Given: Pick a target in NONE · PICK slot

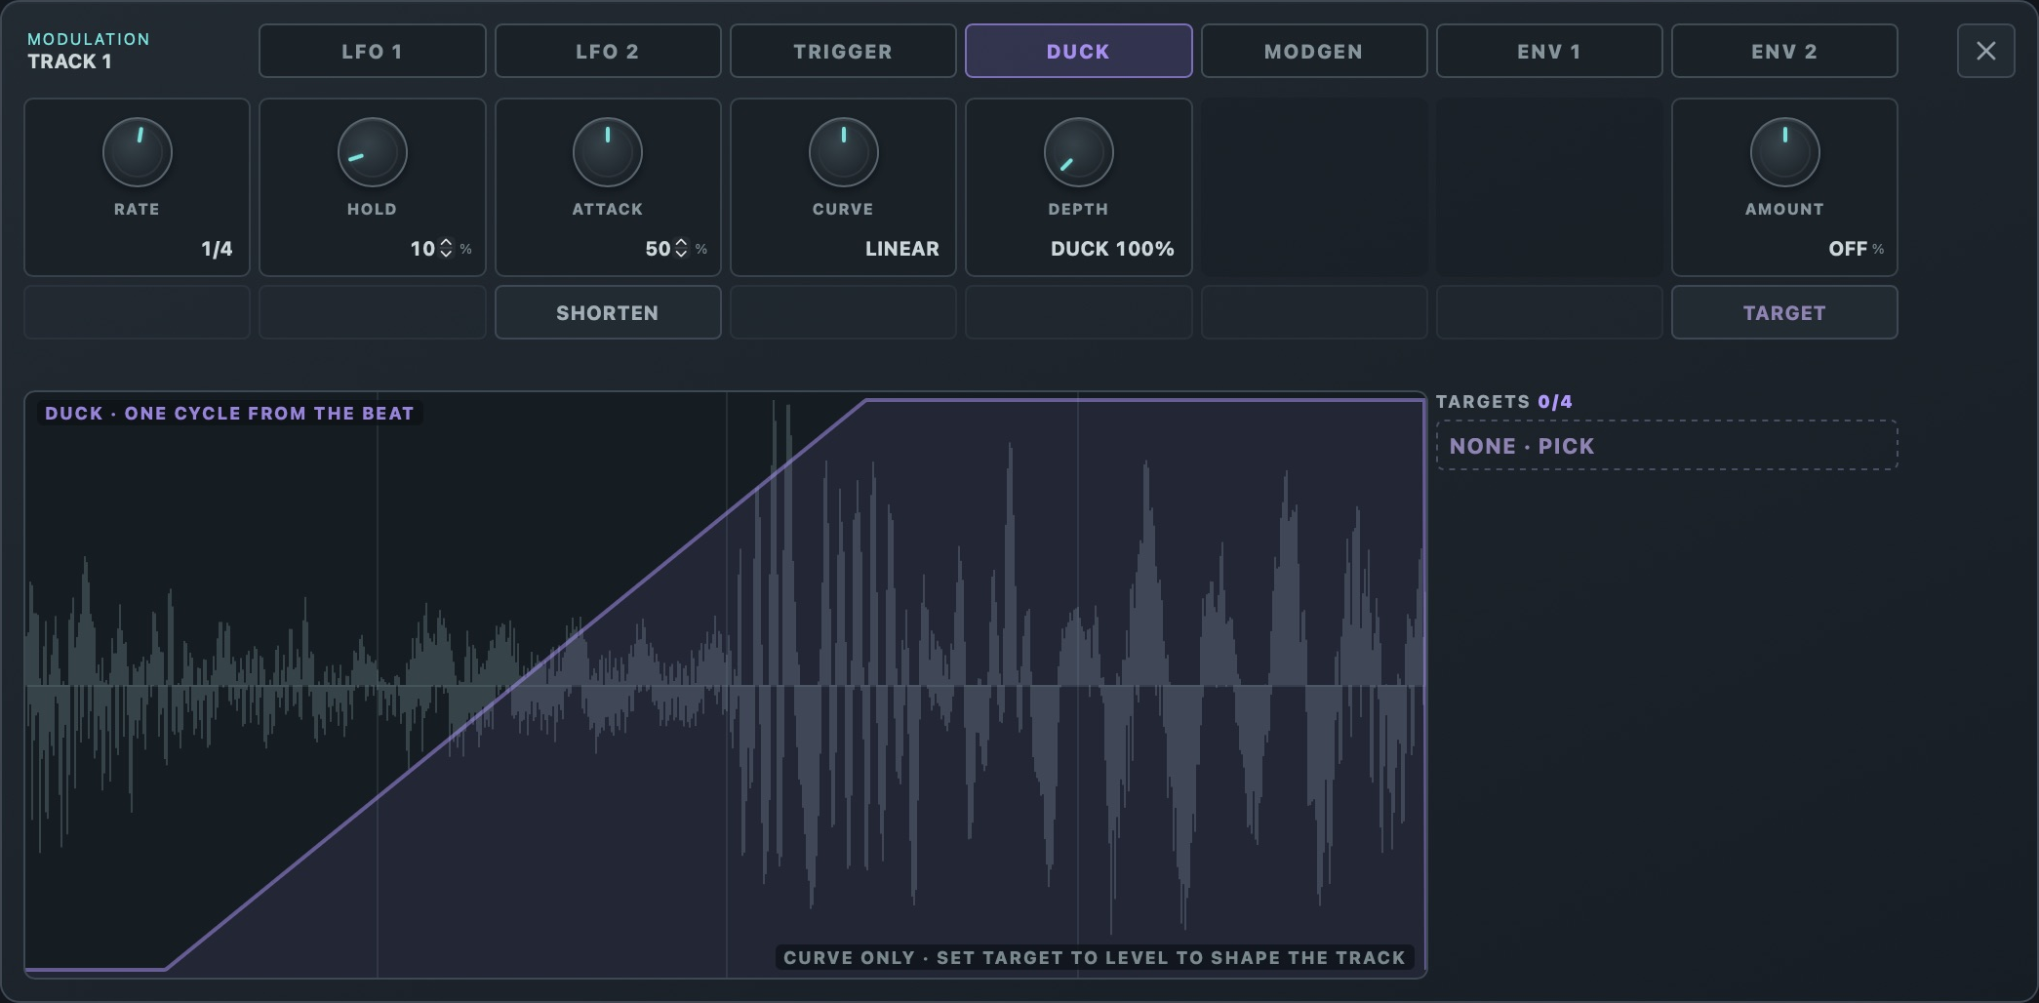Looking at the screenshot, I should (1666, 446).
